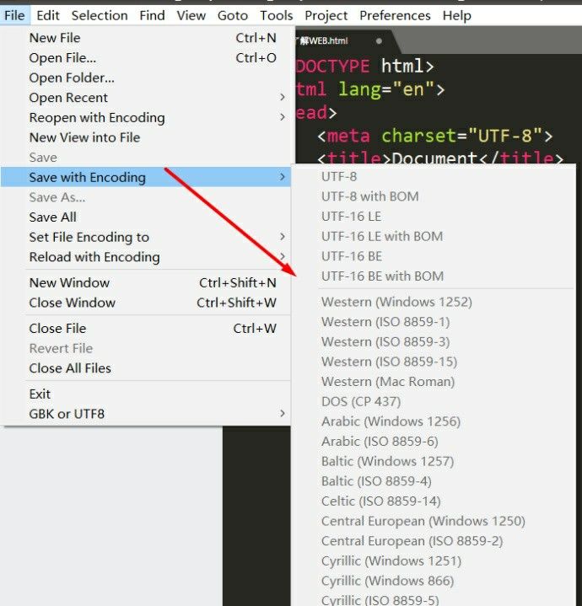The height and width of the screenshot is (606, 582).
Task: Select Cyrillic (Windows 866) encoding
Action: click(433, 581)
